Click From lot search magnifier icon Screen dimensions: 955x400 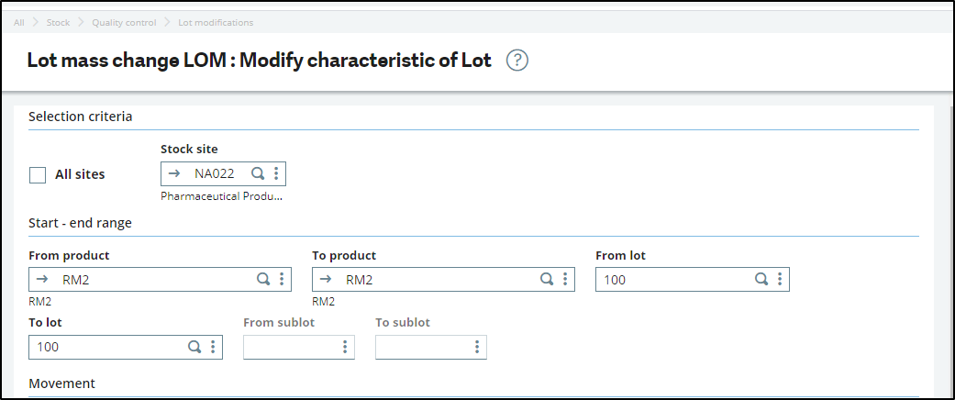761,279
